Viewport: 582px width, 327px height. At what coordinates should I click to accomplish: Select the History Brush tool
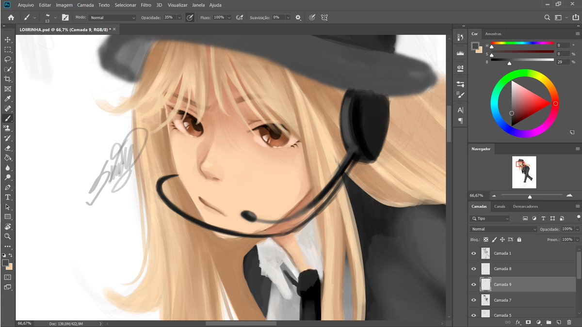tap(8, 138)
